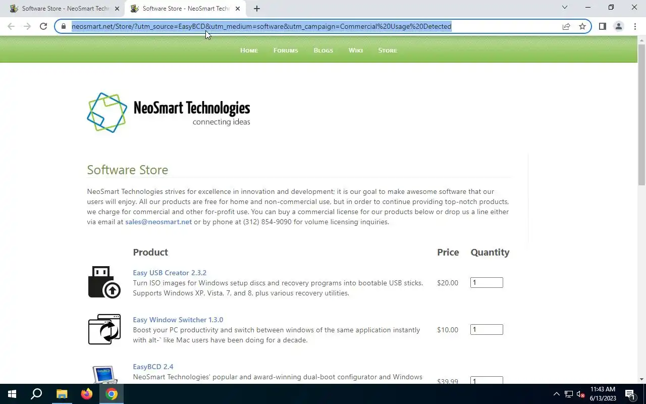Click the $10.00 price text
This screenshot has height=404, width=646.
click(448, 330)
